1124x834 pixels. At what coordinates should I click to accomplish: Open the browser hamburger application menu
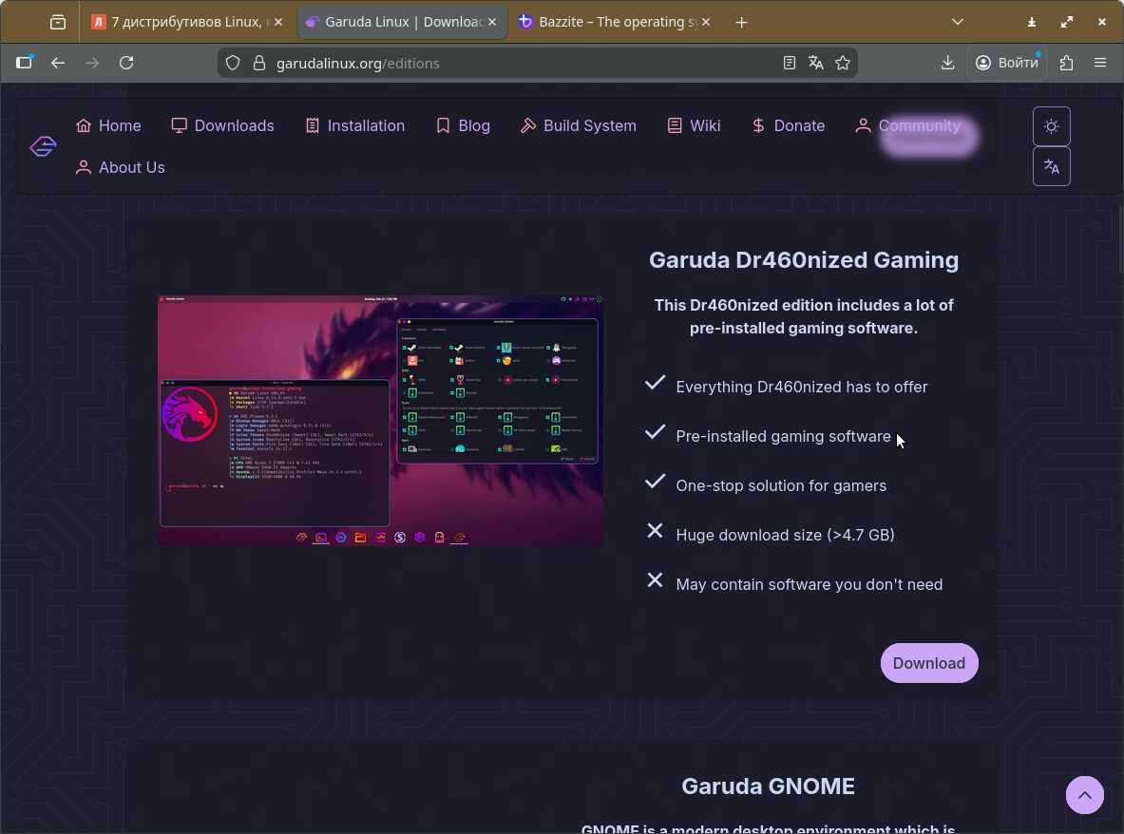(x=1099, y=63)
